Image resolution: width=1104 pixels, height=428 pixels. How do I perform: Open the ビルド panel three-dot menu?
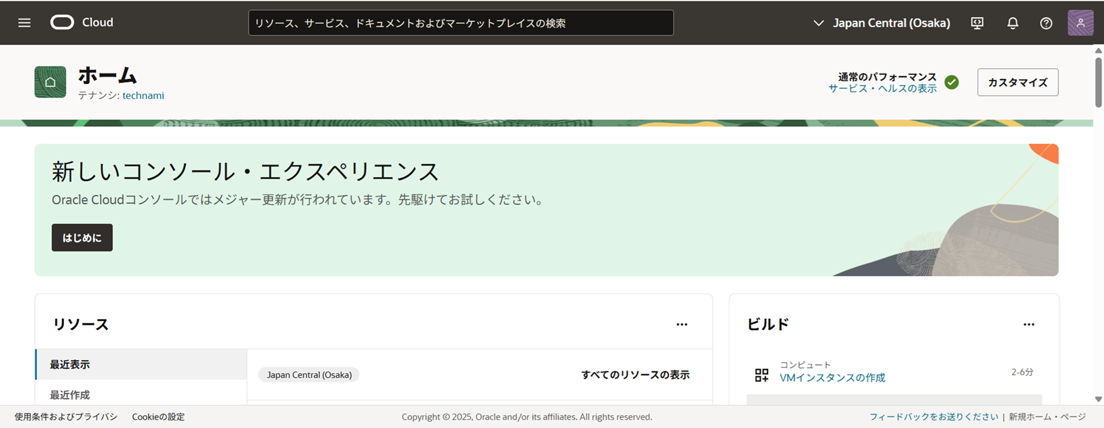point(1029,324)
